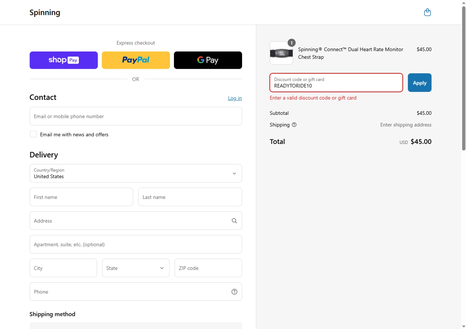Click the heart rate monitor product thumbnail
Screen dimensions: 466x329
(281, 53)
